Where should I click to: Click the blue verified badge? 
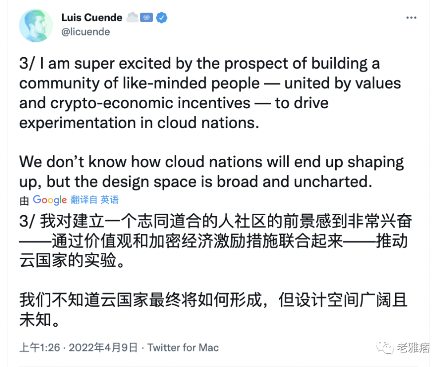(162, 18)
